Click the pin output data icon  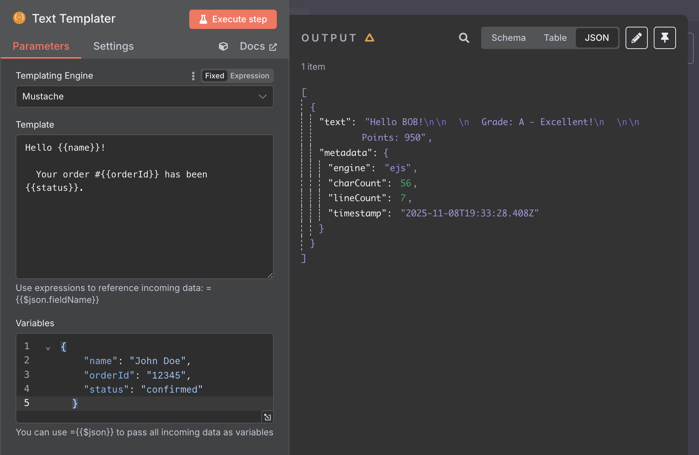664,38
